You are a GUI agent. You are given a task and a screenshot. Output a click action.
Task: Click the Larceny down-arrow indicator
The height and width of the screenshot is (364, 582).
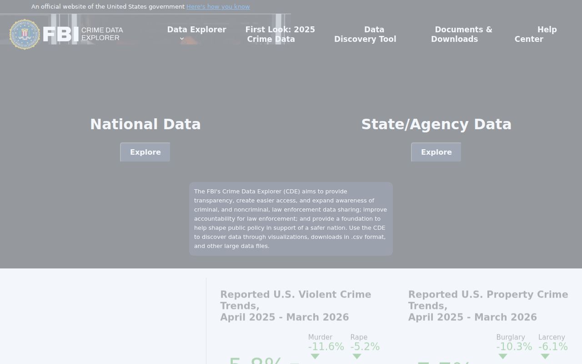545,357
